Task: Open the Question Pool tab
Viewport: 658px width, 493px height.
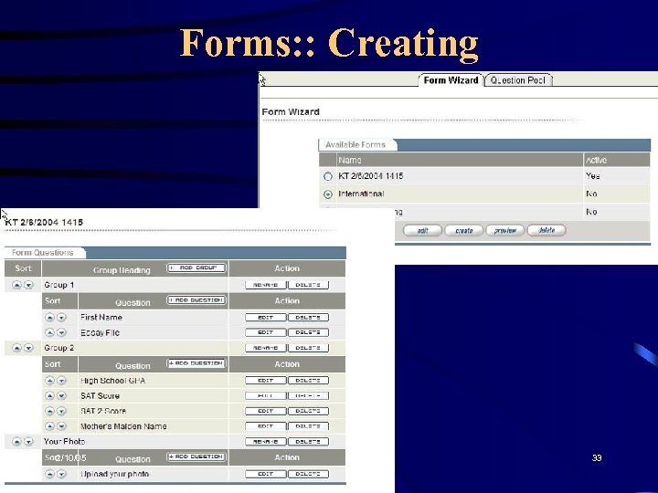Action: pos(518,80)
